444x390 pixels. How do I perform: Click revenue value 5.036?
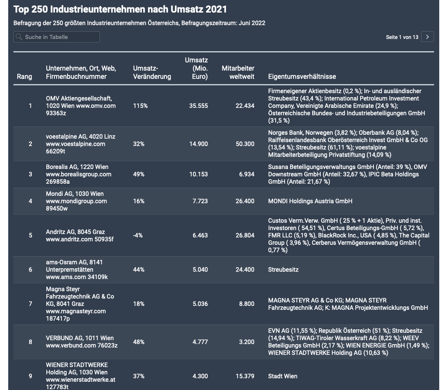[x=200, y=304]
